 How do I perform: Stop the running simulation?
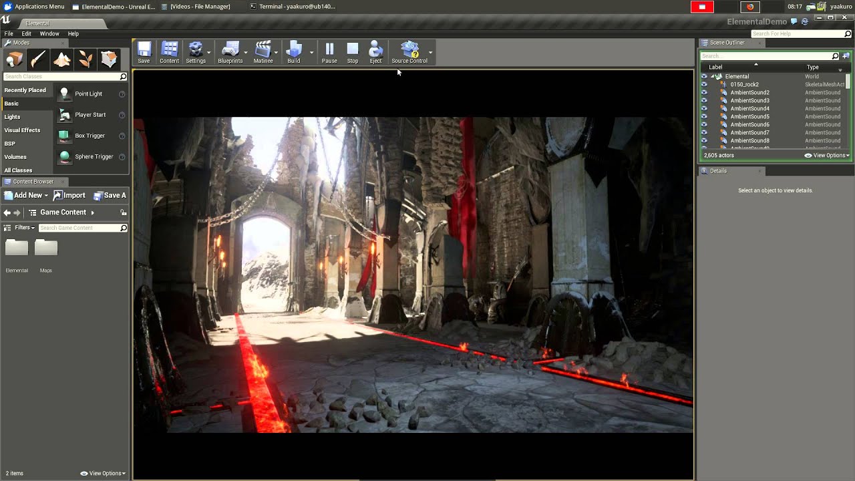point(353,52)
